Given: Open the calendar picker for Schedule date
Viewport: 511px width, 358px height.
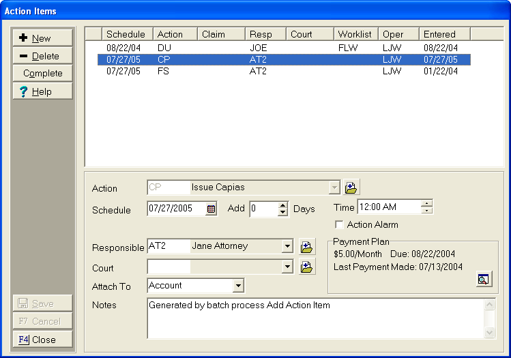Looking at the screenshot, I should [x=211, y=209].
